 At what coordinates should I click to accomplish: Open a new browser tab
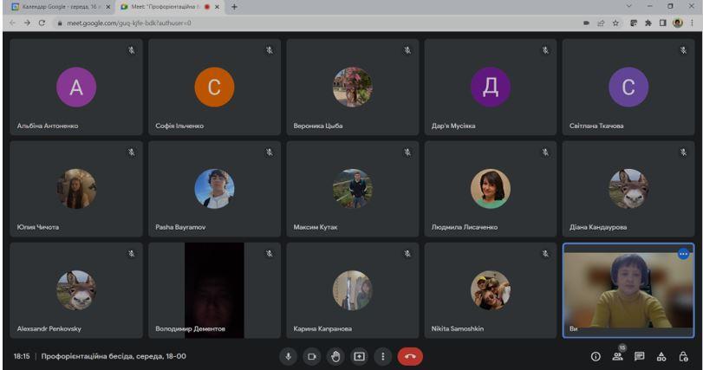click(234, 7)
